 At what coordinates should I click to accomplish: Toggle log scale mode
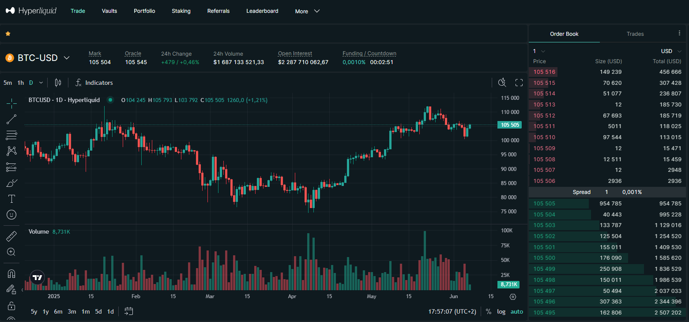point(501,311)
